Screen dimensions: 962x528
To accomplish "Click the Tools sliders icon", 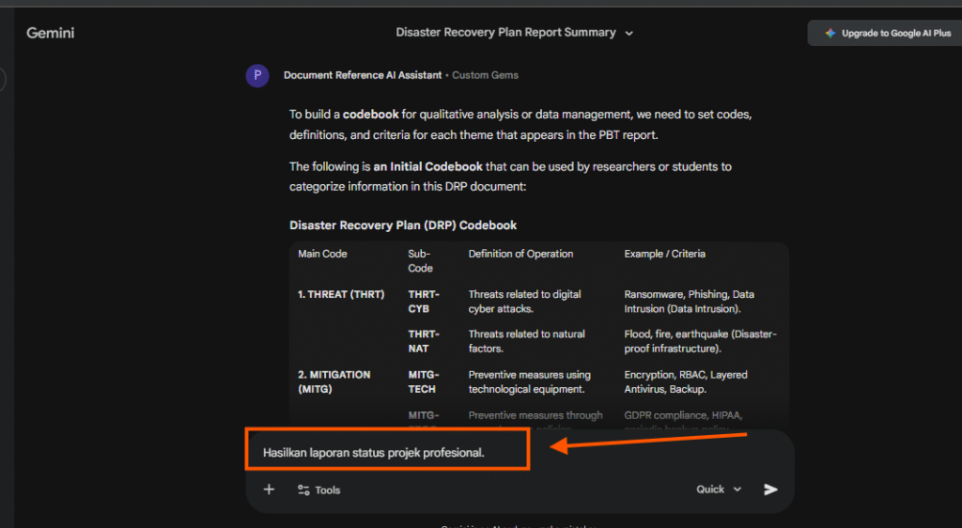I will [x=303, y=489].
